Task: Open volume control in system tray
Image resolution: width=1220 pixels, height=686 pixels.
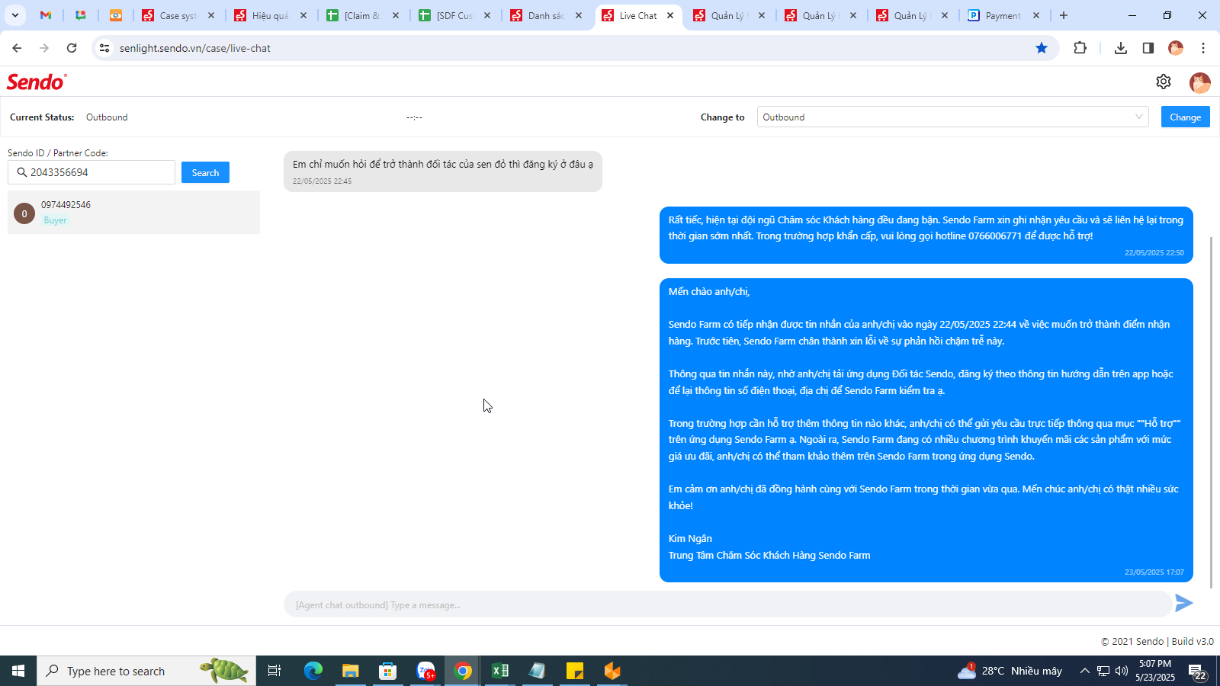Action: 1122,671
